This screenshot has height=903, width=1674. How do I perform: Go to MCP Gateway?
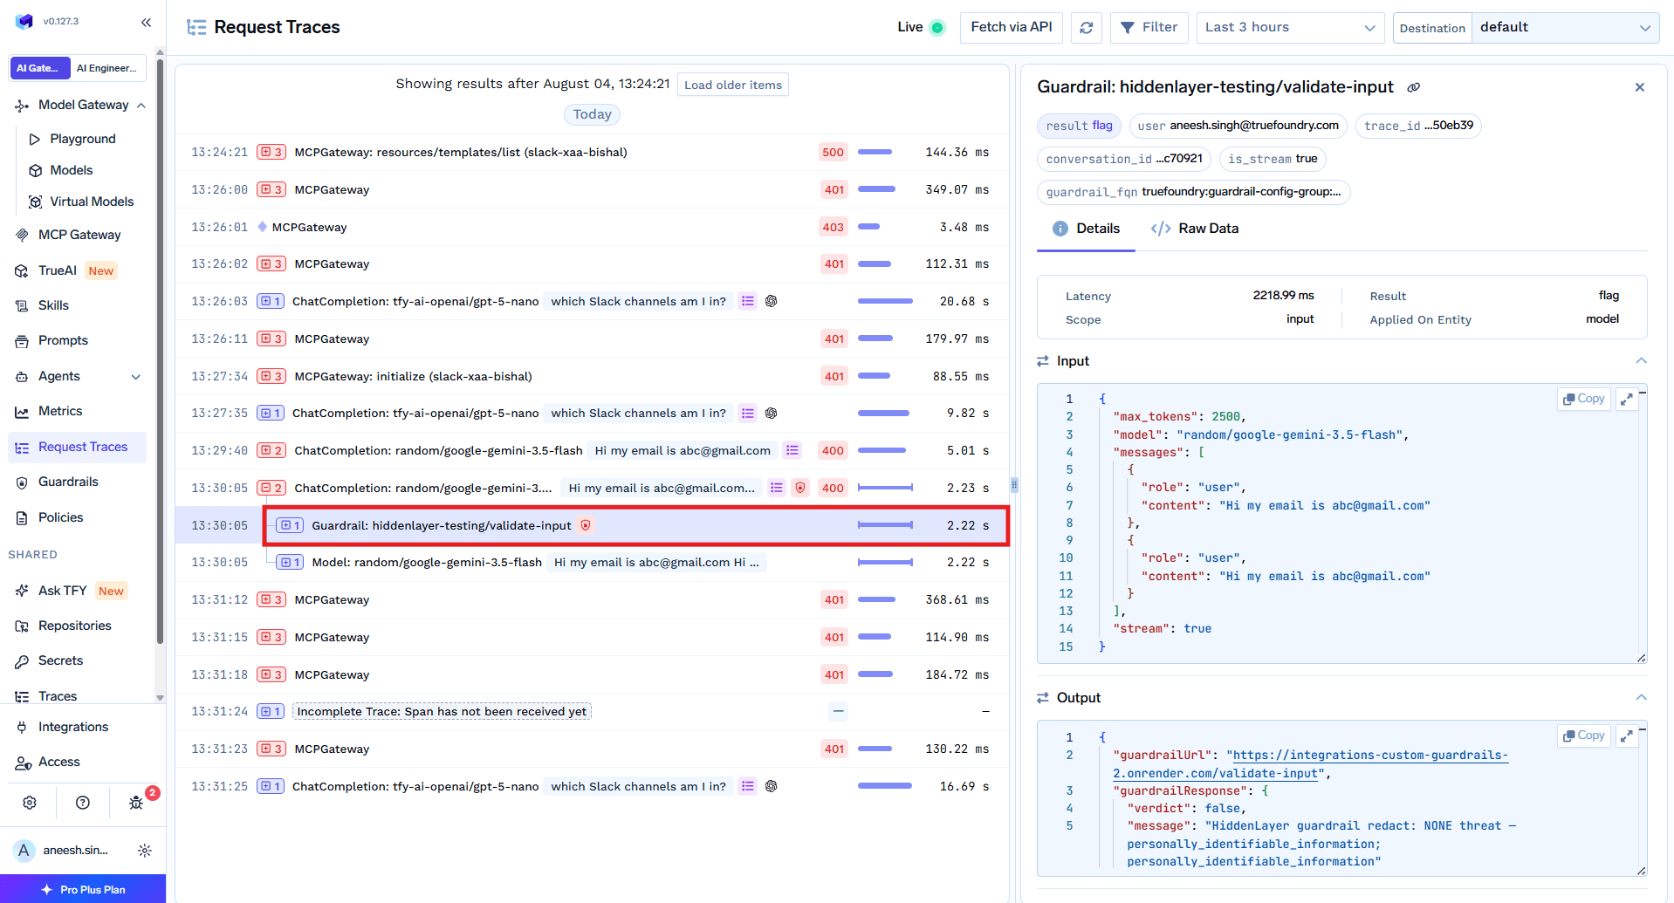tap(79, 235)
